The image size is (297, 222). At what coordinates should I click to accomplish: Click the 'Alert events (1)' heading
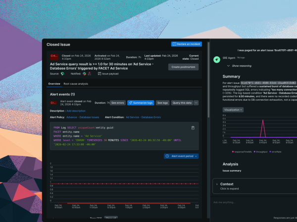pyautogui.click(x=62, y=94)
